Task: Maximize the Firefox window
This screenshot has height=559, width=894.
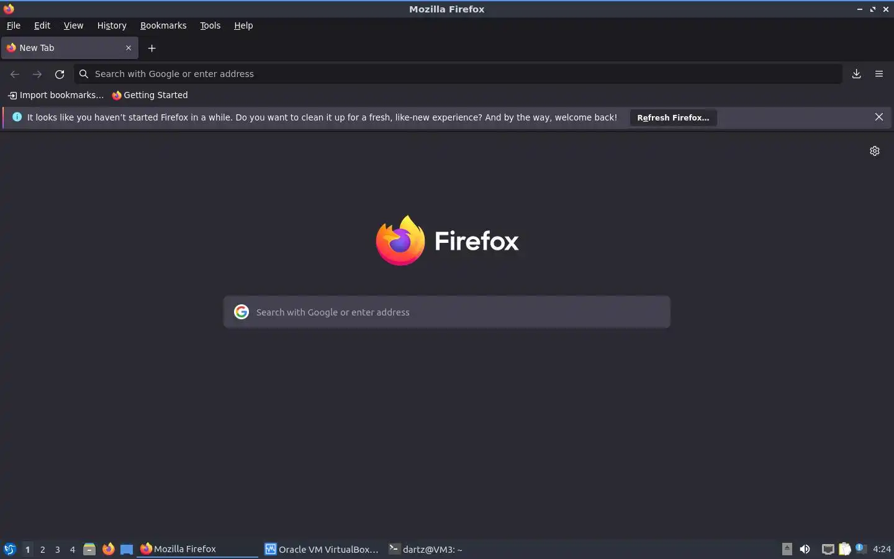Action: tap(873, 9)
